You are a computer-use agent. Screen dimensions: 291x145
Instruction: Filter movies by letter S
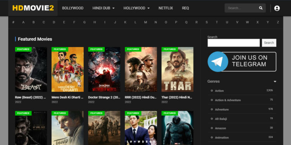(x=206, y=22)
